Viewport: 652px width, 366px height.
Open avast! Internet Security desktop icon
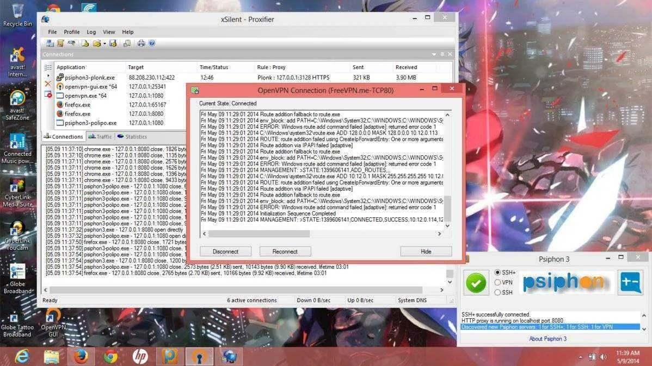(x=17, y=62)
